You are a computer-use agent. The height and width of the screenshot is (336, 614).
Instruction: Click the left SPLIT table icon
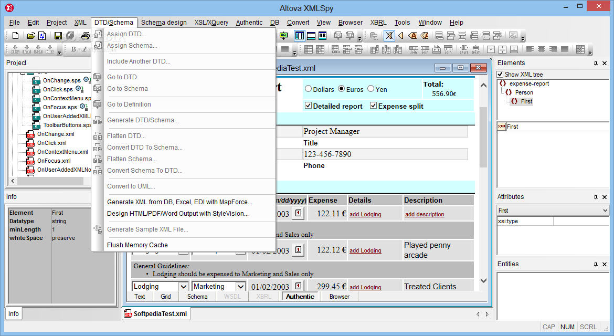(x=464, y=49)
